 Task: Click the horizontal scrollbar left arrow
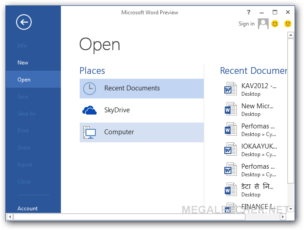(10, 217)
